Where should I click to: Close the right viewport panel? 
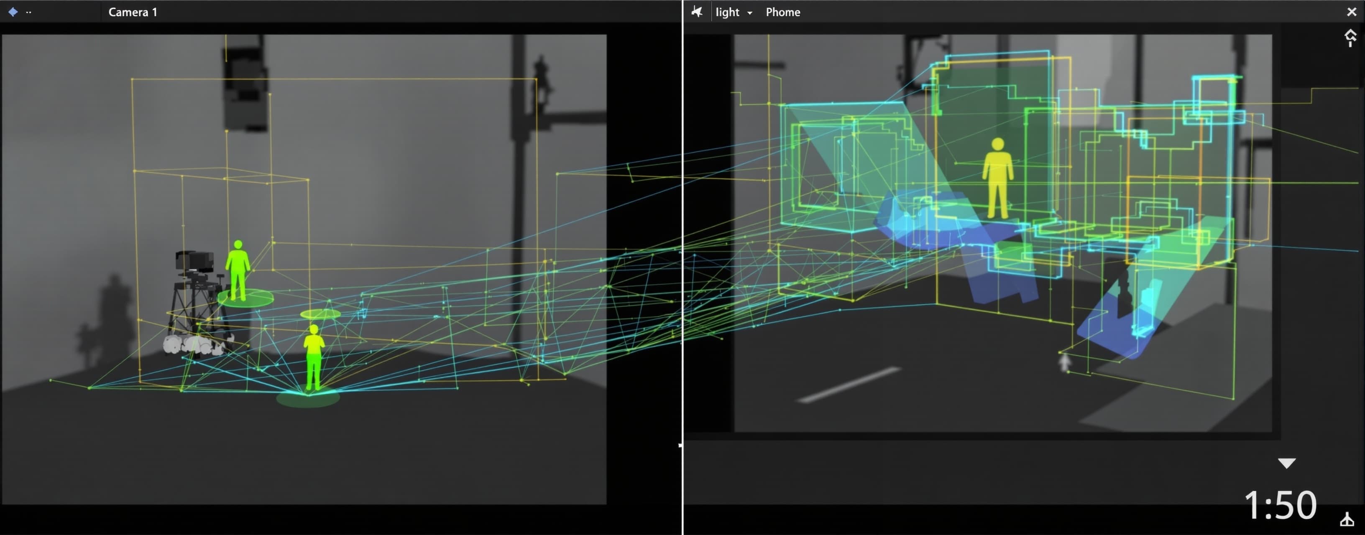coord(1352,12)
